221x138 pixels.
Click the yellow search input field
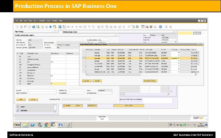point(185,33)
